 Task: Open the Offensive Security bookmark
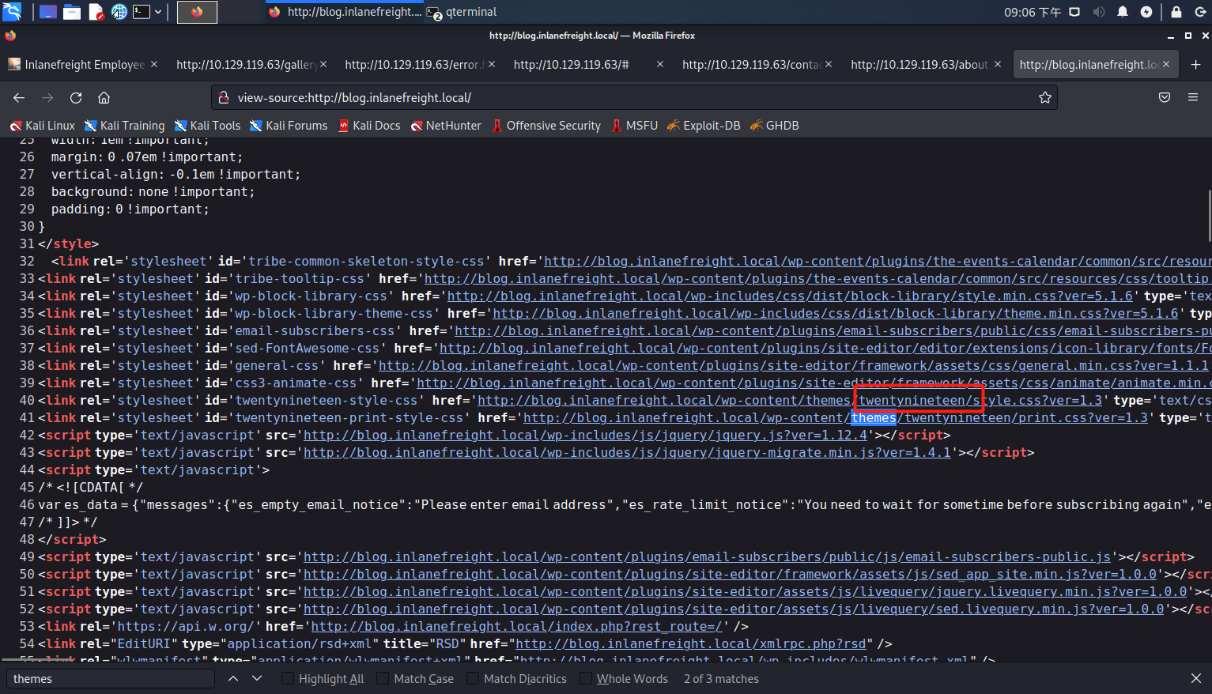point(546,126)
